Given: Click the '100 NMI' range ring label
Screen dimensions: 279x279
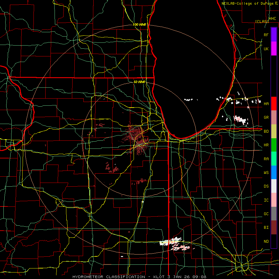Looking at the screenshot, I should pos(139,24).
